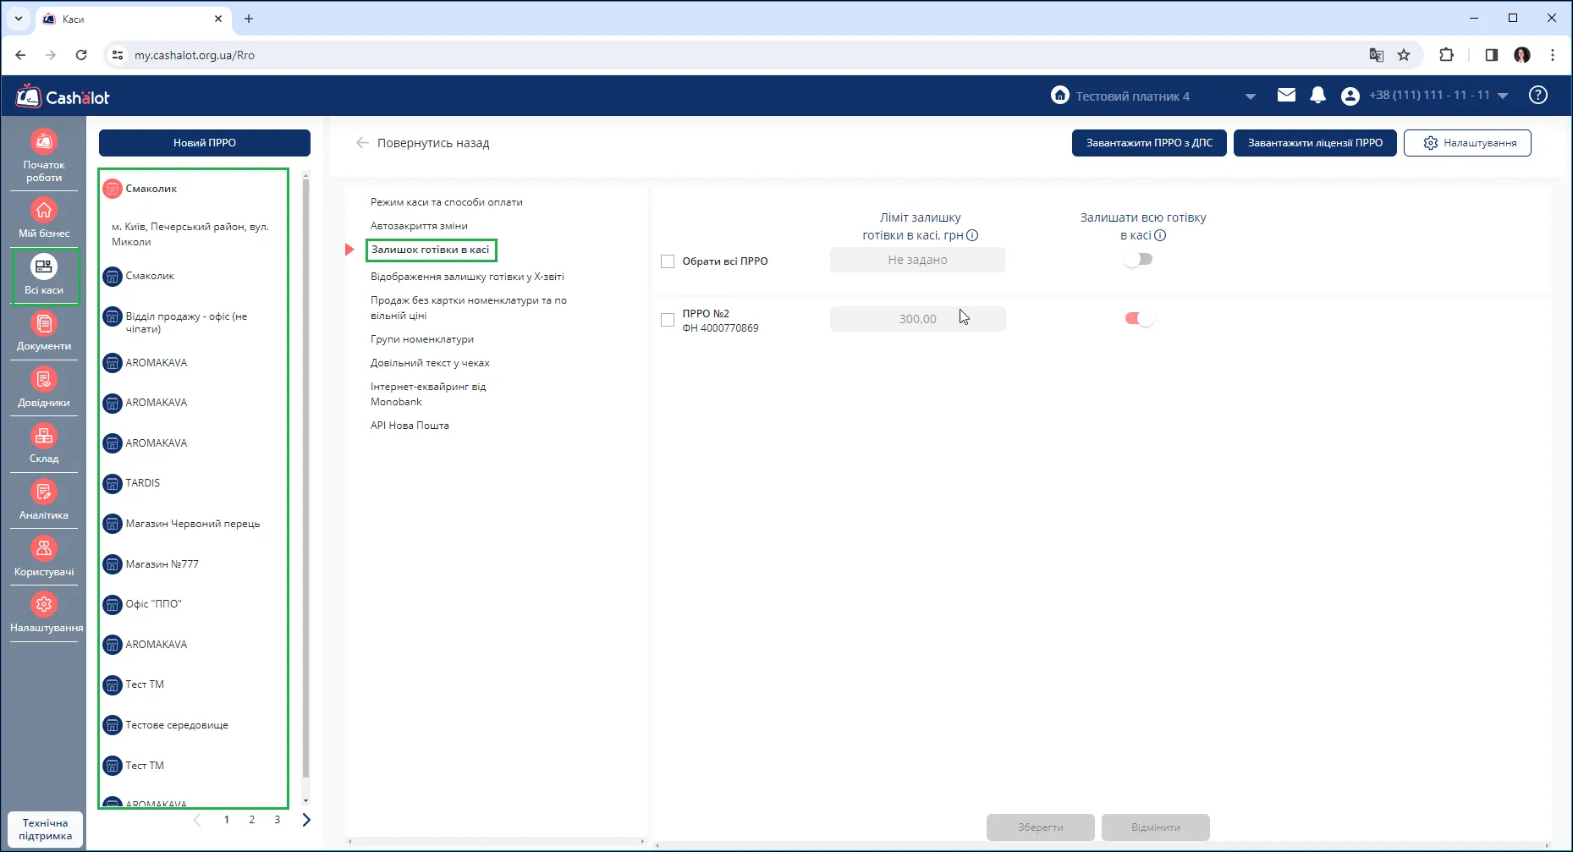
Task: Open browser side panel icon
Action: point(1492,55)
